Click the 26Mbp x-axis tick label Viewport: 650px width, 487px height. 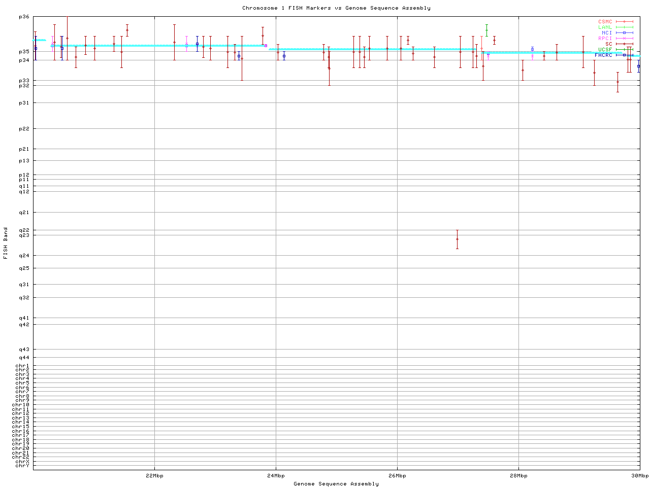click(397, 476)
